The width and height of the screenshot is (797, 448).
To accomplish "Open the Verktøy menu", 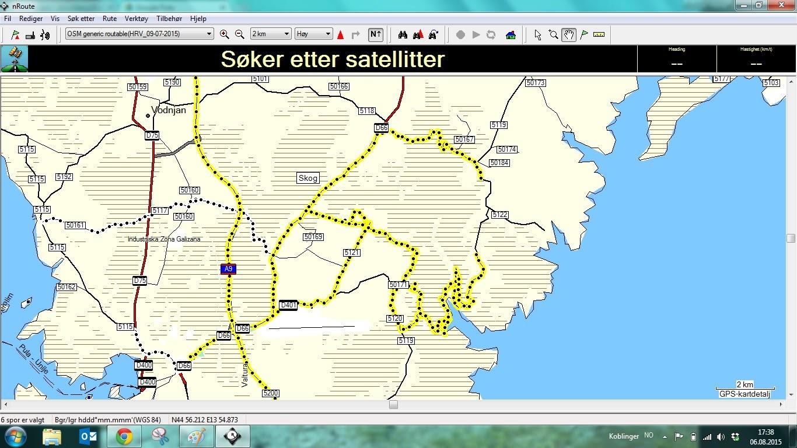I will [x=137, y=19].
